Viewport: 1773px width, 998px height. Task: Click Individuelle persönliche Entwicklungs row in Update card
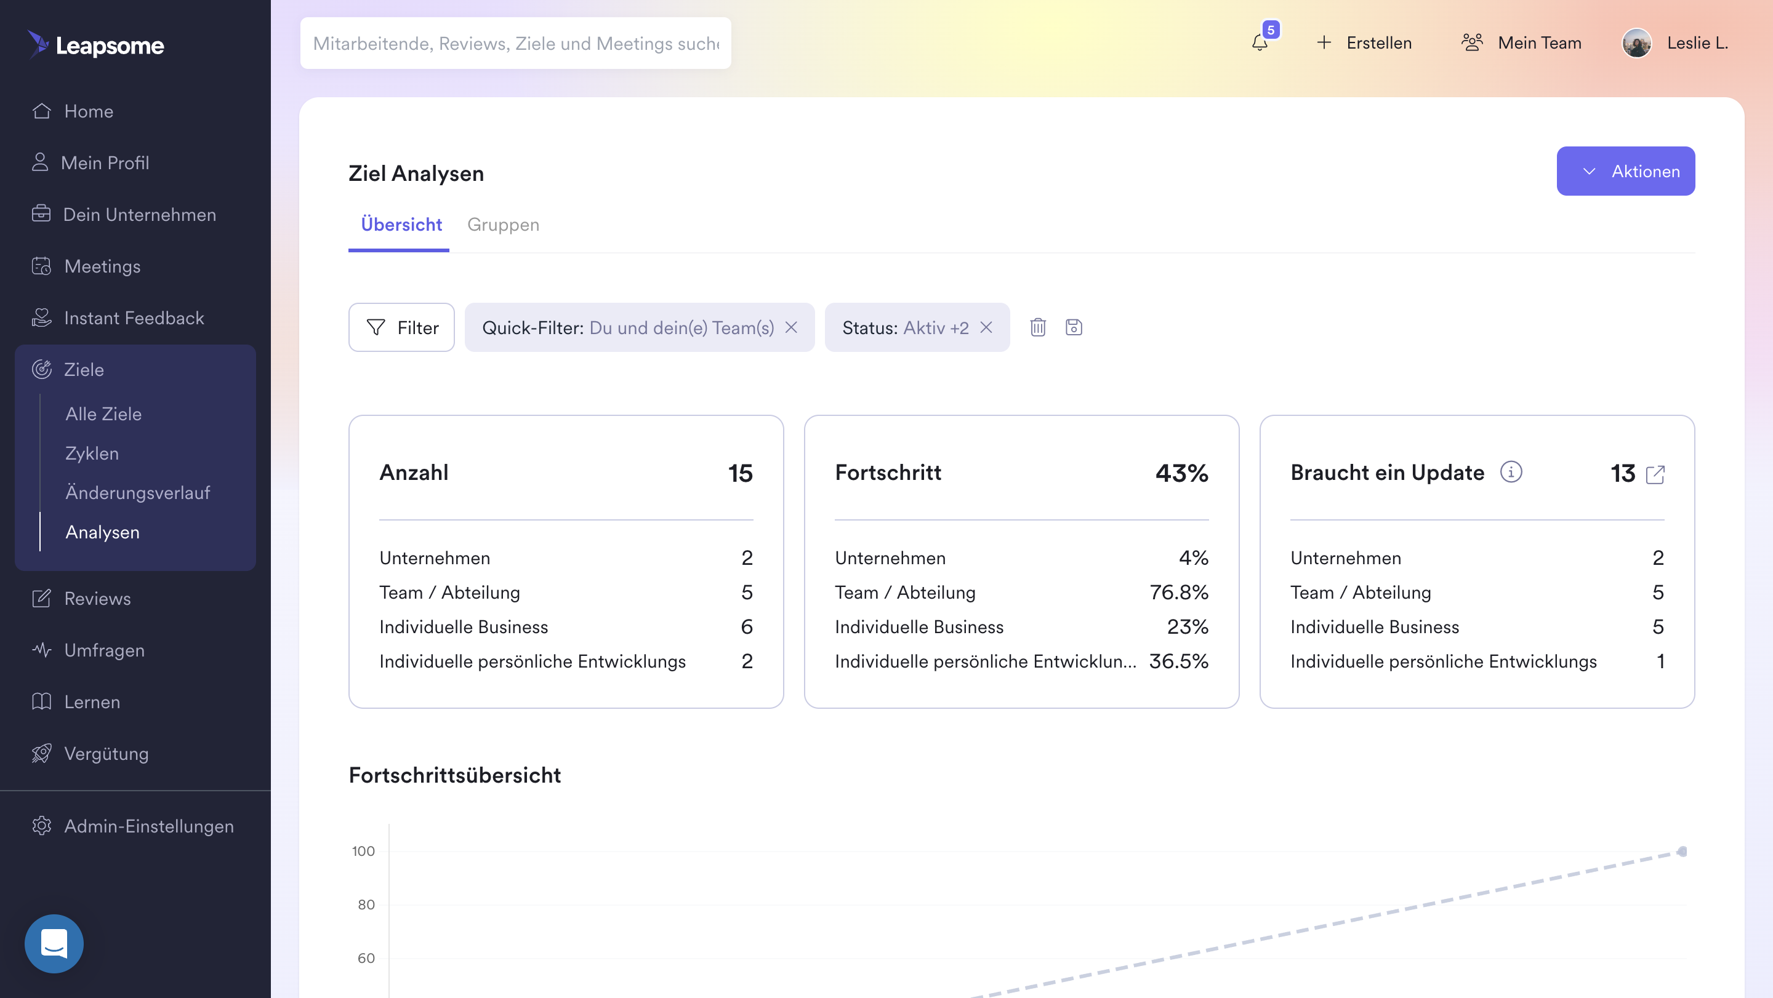pyautogui.click(x=1477, y=661)
